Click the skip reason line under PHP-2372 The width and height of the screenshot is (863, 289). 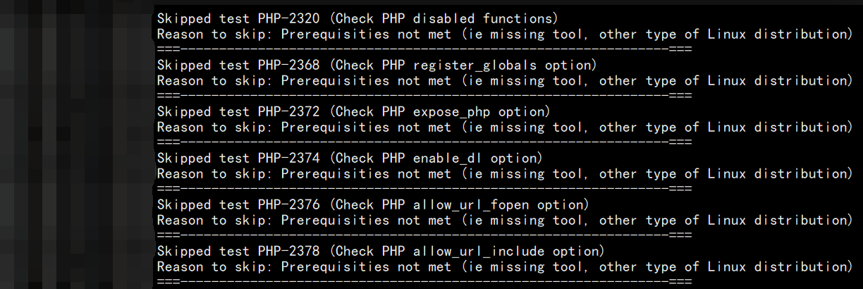pos(504,127)
